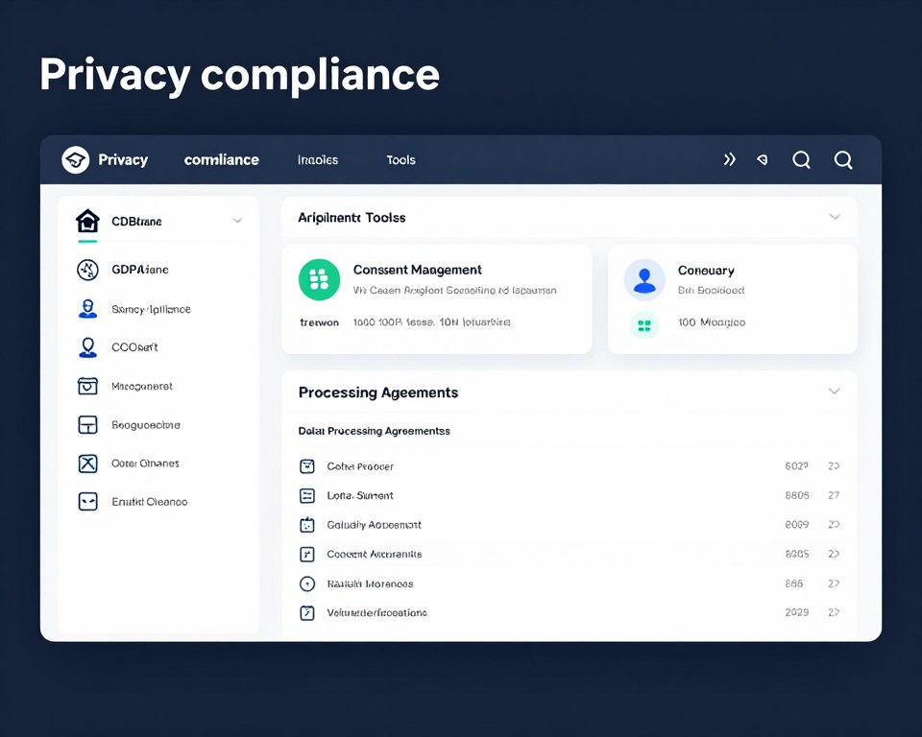This screenshot has width=922, height=737.
Task: Open the Goludiy Aobeemant agreement row
Action: pos(569,525)
